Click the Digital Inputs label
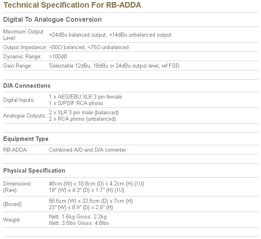This screenshot has height=239, width=261. coord(19,100)
